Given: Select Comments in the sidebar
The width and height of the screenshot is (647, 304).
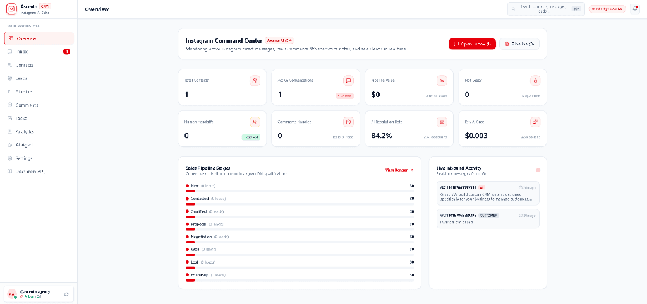Looking at the screenshot, I should (x=39, y=105).
